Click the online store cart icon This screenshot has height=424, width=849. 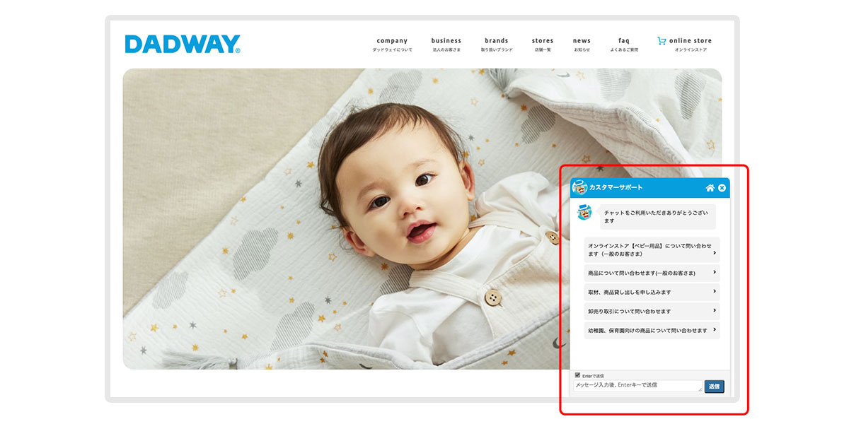[x=662, y=41]
